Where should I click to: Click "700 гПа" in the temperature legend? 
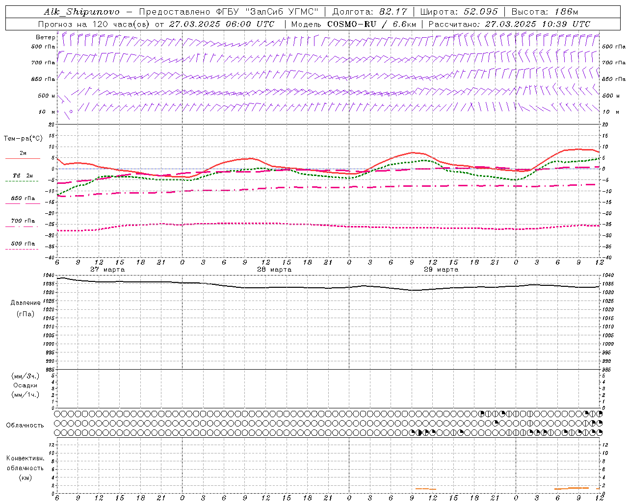pos(23,221)
